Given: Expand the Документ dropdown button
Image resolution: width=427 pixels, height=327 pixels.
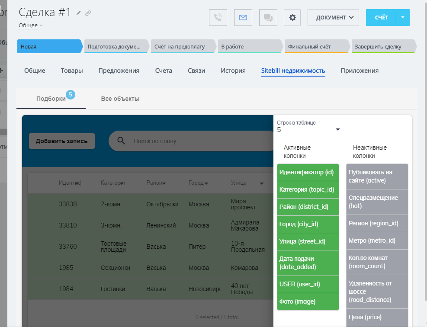Looking at the screenshot, I should (x=333, y=18).
